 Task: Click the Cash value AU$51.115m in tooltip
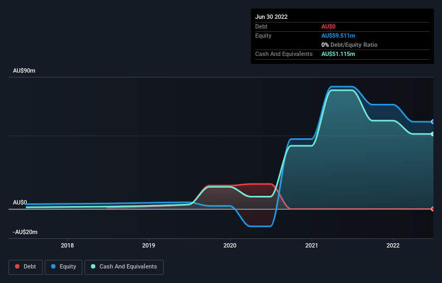(x=338, y=54)
